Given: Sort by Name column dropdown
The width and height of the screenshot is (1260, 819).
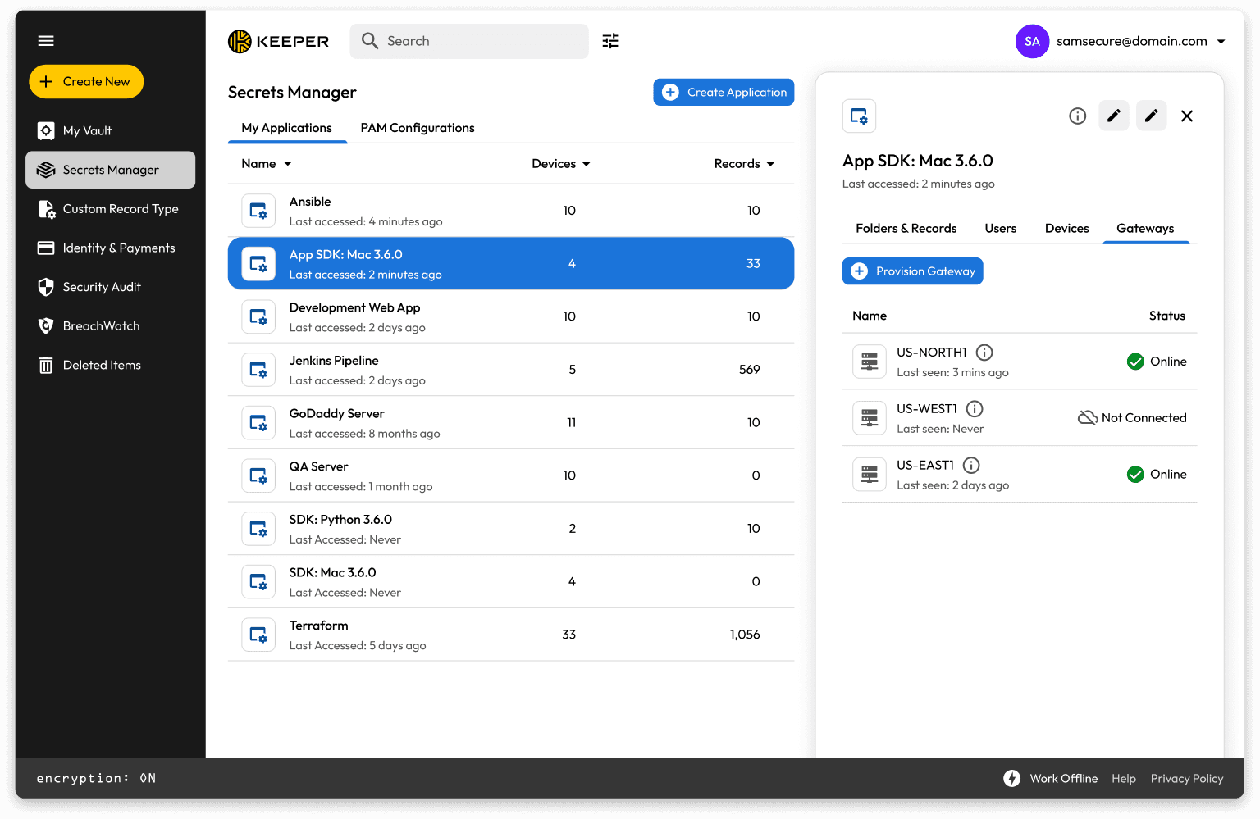Looking at the screenshot, I should (x=288, y=164).
